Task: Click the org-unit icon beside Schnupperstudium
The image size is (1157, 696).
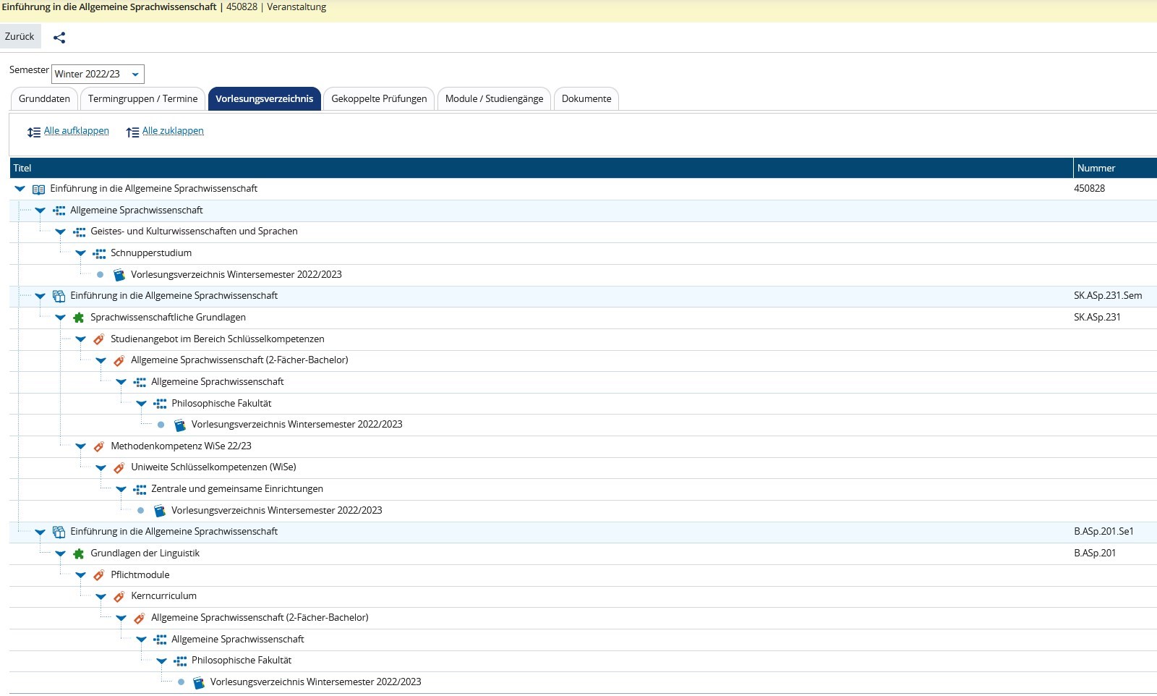Action: click(x=99, y=253)
